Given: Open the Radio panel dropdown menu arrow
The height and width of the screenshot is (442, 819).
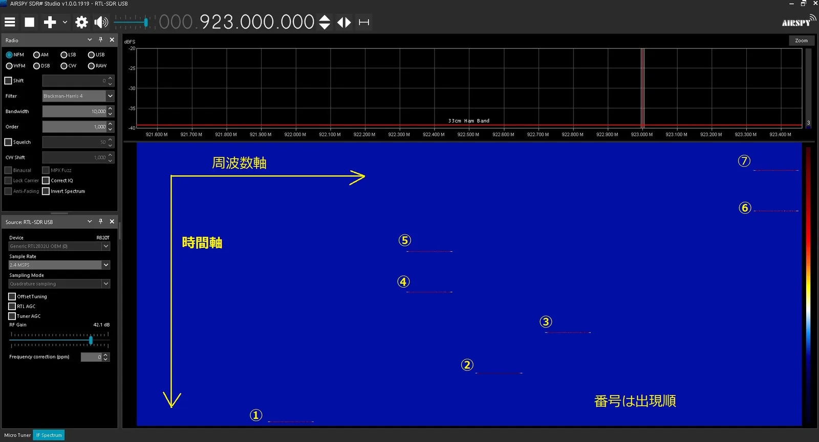Looking at the screenshot, I should tap(90, 40).
